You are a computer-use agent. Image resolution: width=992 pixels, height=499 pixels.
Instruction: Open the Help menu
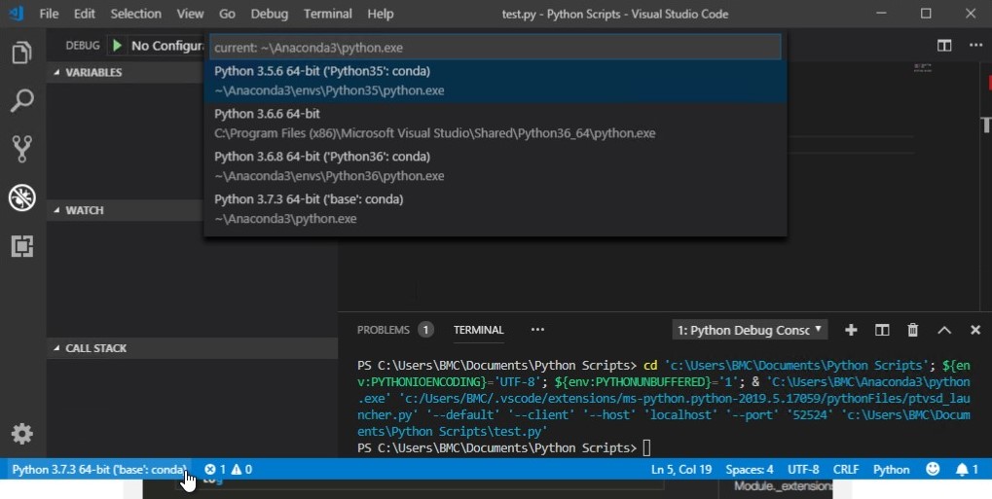coord(381,14)
